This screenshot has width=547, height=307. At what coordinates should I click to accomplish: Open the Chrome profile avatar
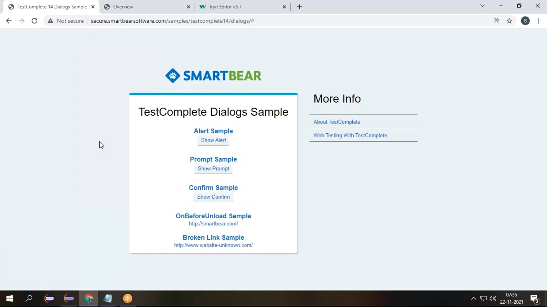point(525,21)
